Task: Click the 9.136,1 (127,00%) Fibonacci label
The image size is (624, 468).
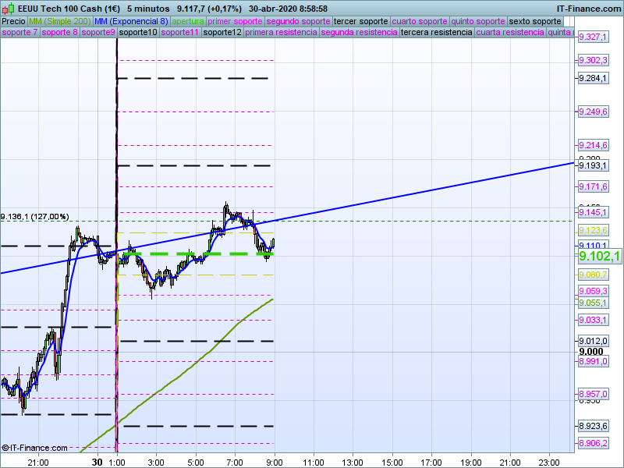Action: coord(34,217)
